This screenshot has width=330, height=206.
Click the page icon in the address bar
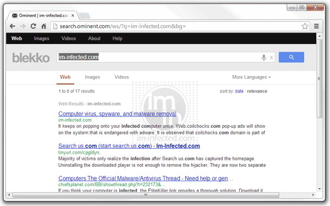coord(55,26)
